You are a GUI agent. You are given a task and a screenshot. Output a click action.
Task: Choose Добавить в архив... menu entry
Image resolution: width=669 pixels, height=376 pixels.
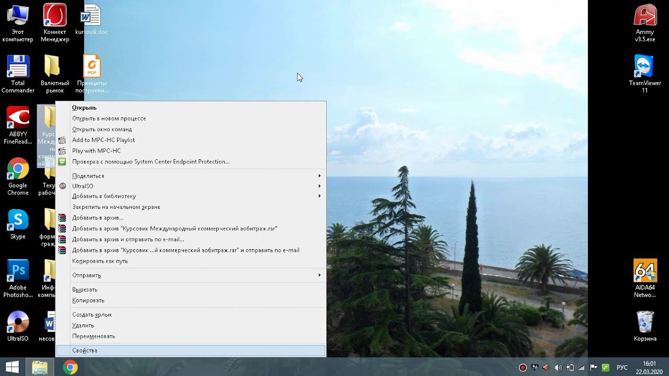pyautogui.click(x=191, y=218)
